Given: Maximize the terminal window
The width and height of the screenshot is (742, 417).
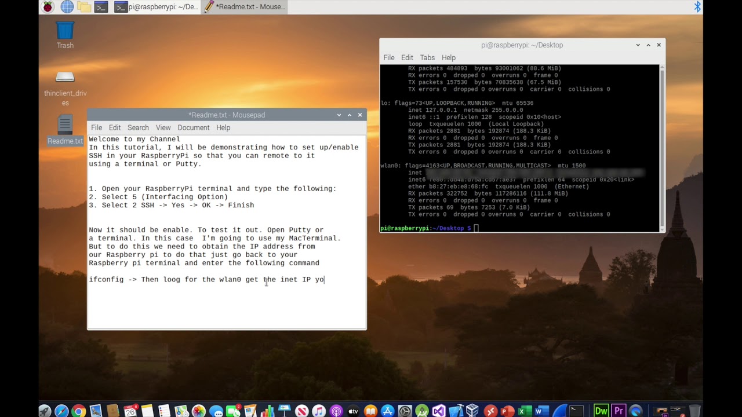Looking at the screenshot, I should (648, 45).
